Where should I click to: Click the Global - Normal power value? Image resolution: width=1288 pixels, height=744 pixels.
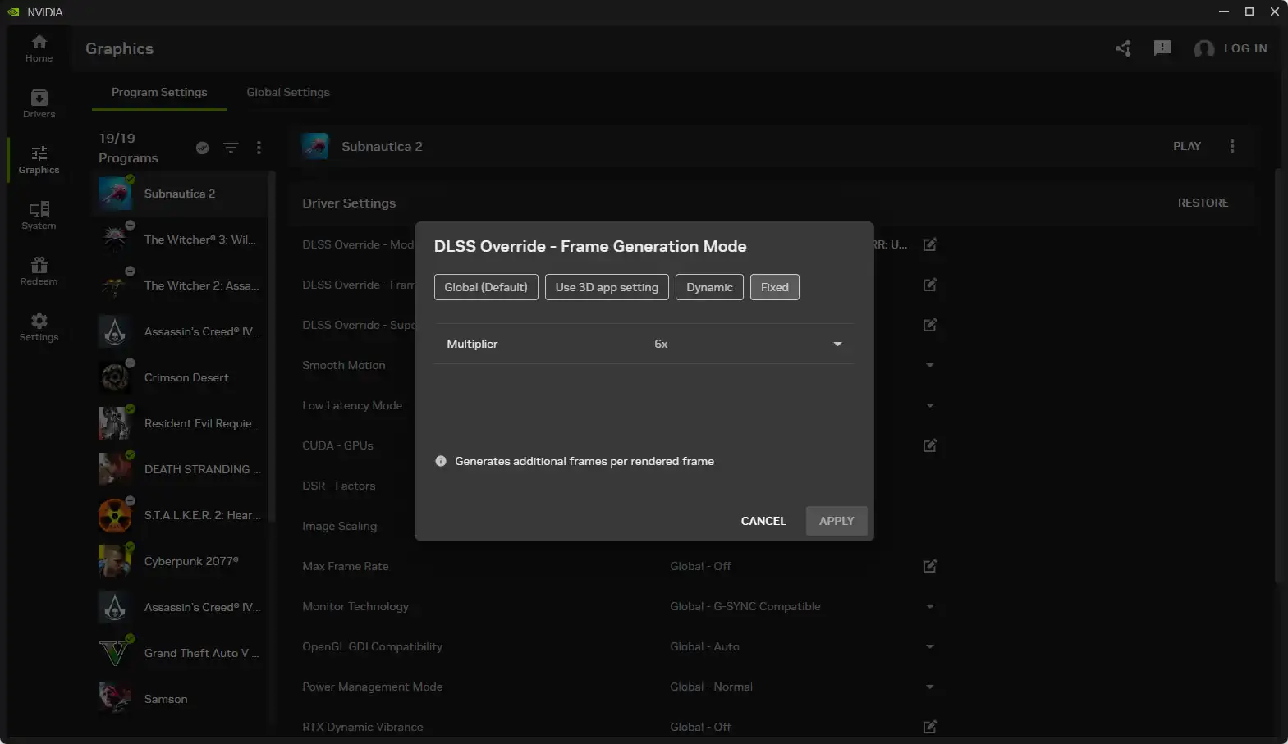pyautogui.click(x=711, y=687)
